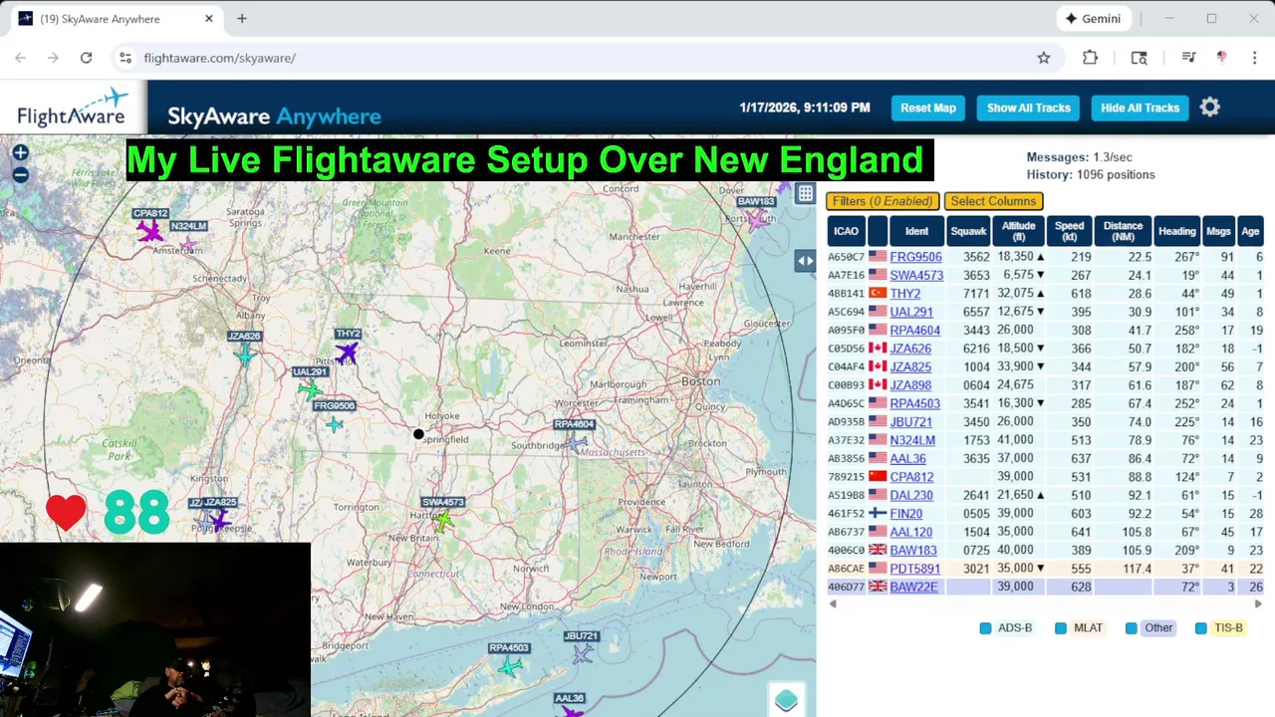Sort table by Ident column
Viewport: 1275px width, 717px height.
pos(916,231)
